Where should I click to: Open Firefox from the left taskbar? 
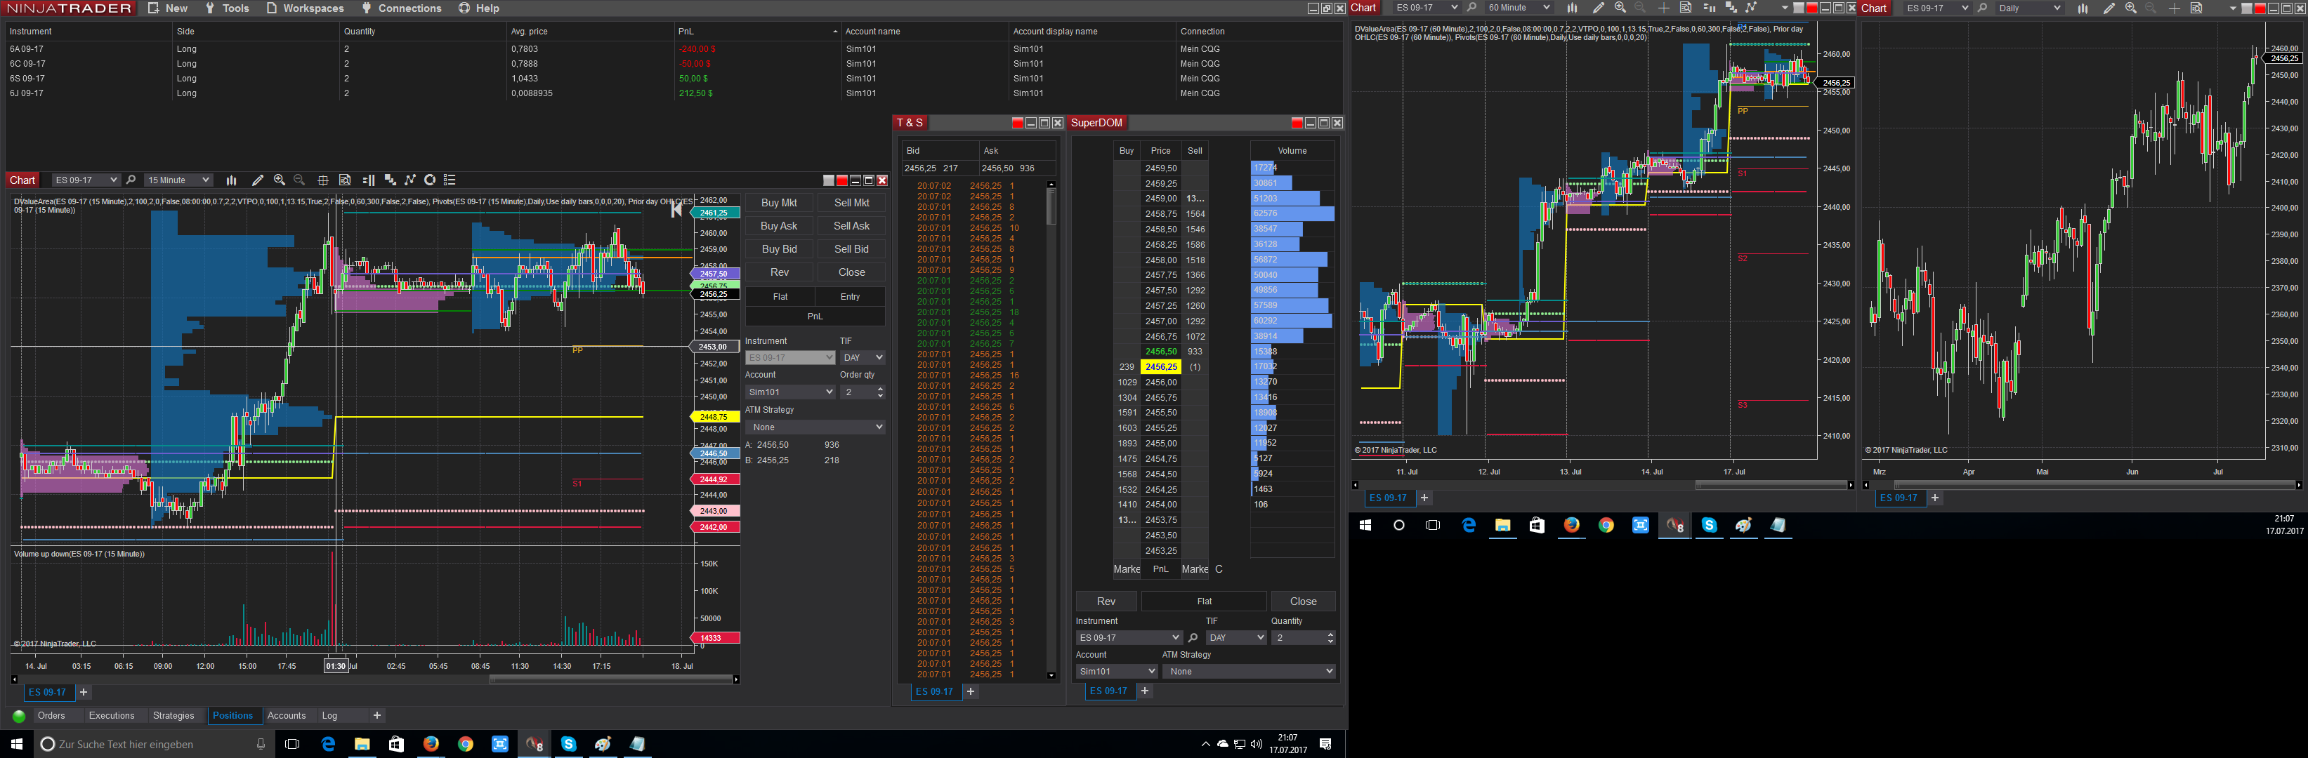[x=431, y=744]
